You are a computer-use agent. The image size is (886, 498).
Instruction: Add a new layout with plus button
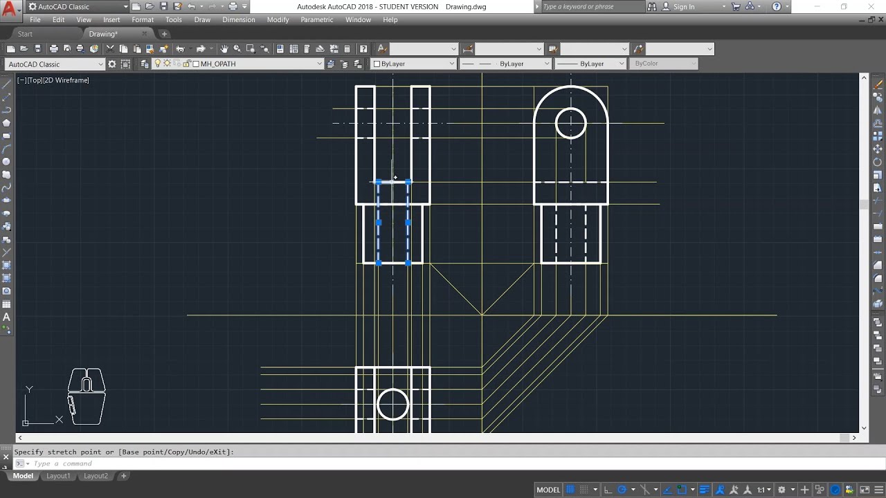(x=123, y=476)
